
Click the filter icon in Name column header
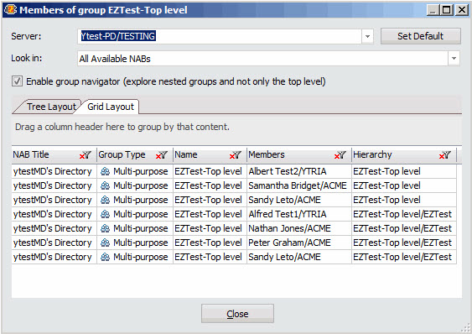235,155
